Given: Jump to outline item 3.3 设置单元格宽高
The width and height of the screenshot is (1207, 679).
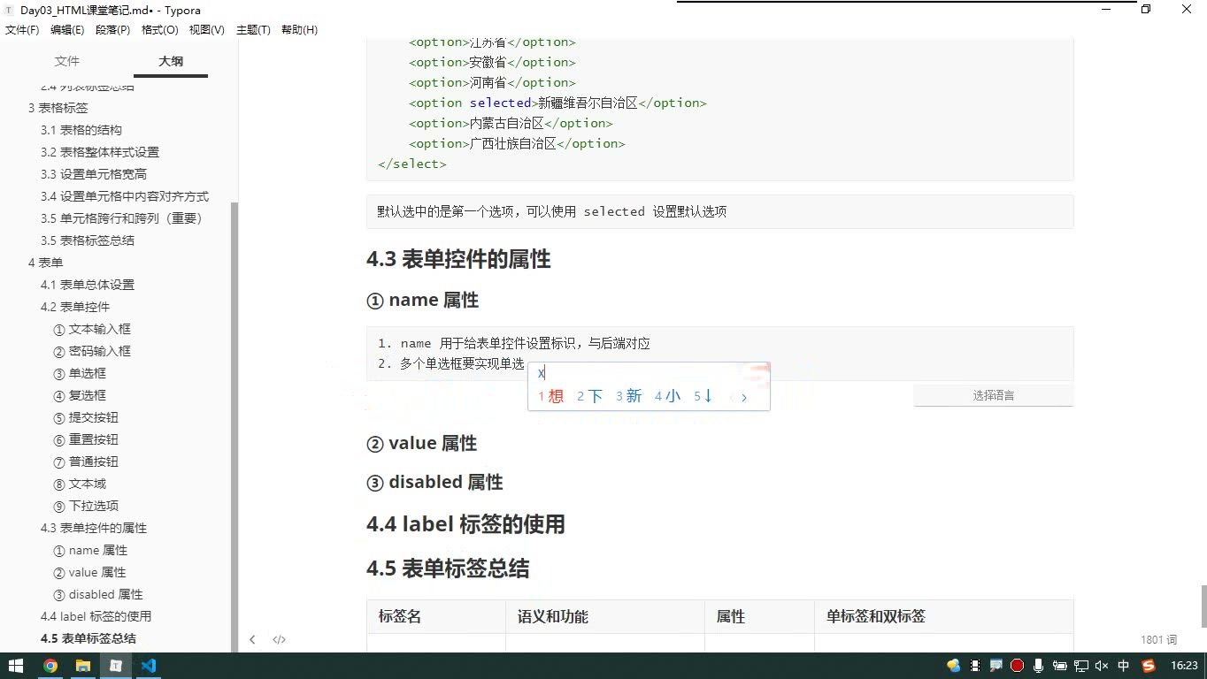Looking at the screenshot, I should 94,174.
